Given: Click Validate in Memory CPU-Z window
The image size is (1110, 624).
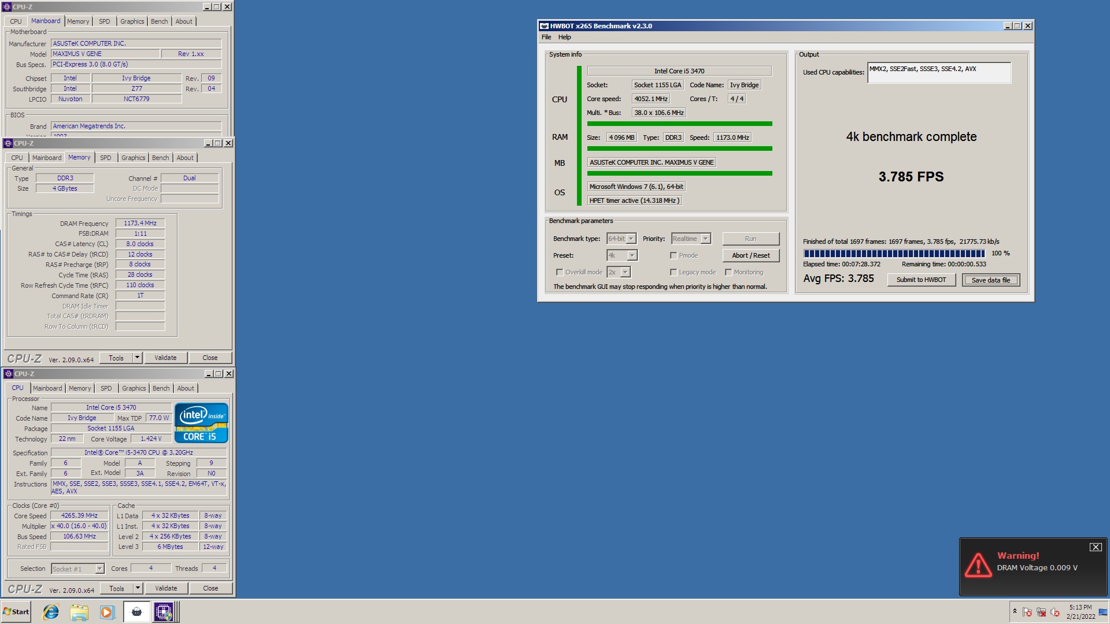Looking at the screenshot, I should pos(165,358).
